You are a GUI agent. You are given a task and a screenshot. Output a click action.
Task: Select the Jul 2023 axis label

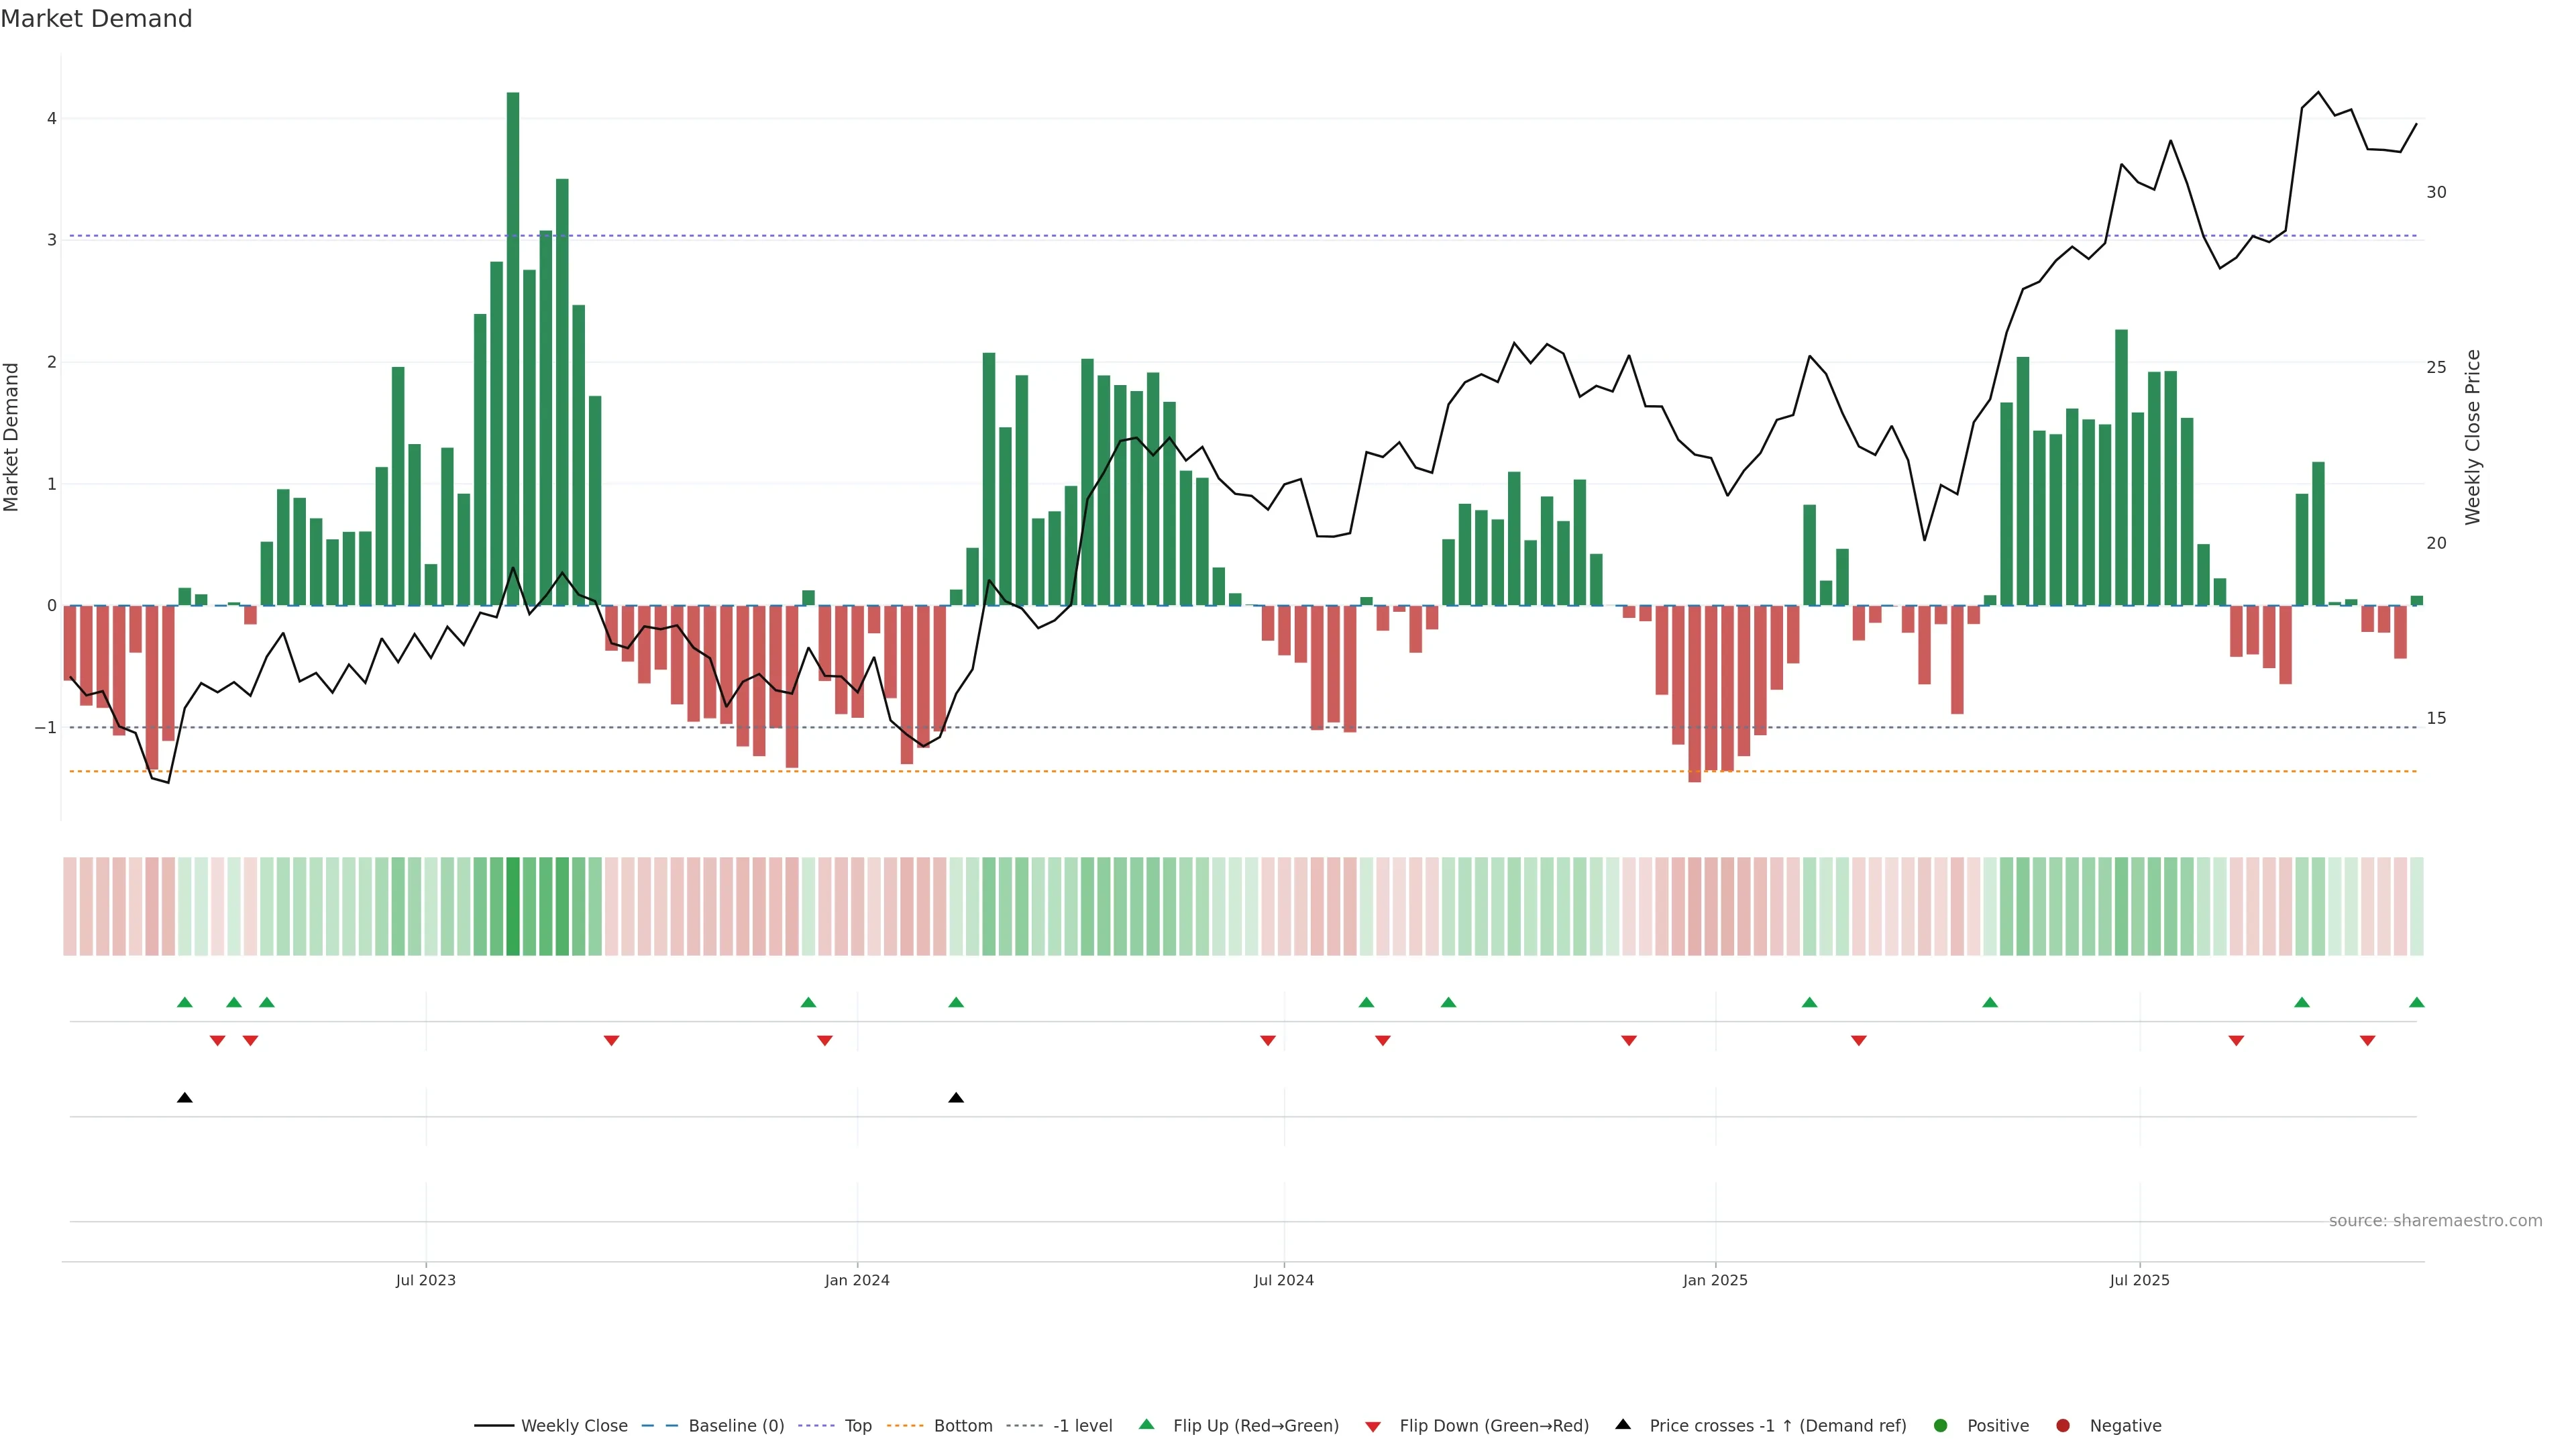426,1281
